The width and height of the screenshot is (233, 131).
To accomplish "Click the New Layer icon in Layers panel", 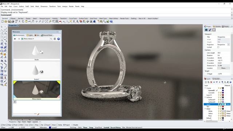I will coord(206,82).
